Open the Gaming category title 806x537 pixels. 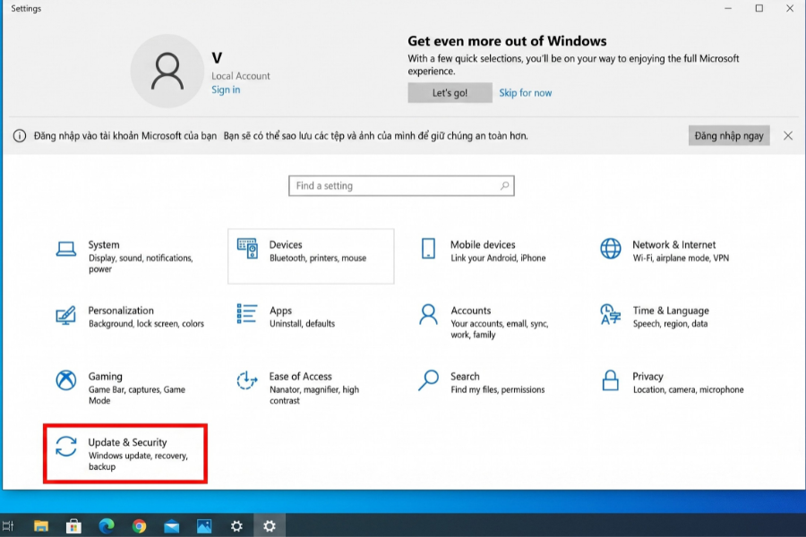(106, 376)
